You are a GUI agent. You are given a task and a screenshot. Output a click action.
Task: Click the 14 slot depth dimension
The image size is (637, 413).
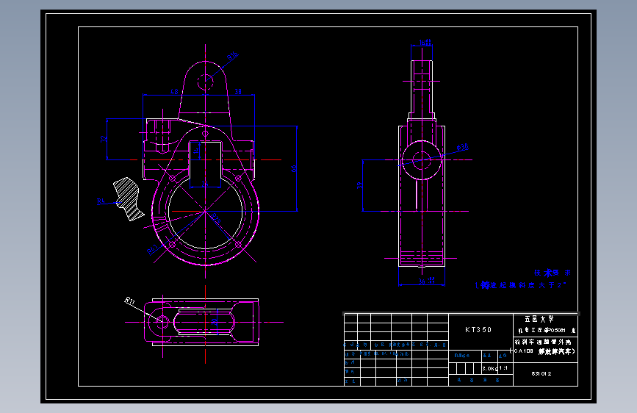pos(196,151)
